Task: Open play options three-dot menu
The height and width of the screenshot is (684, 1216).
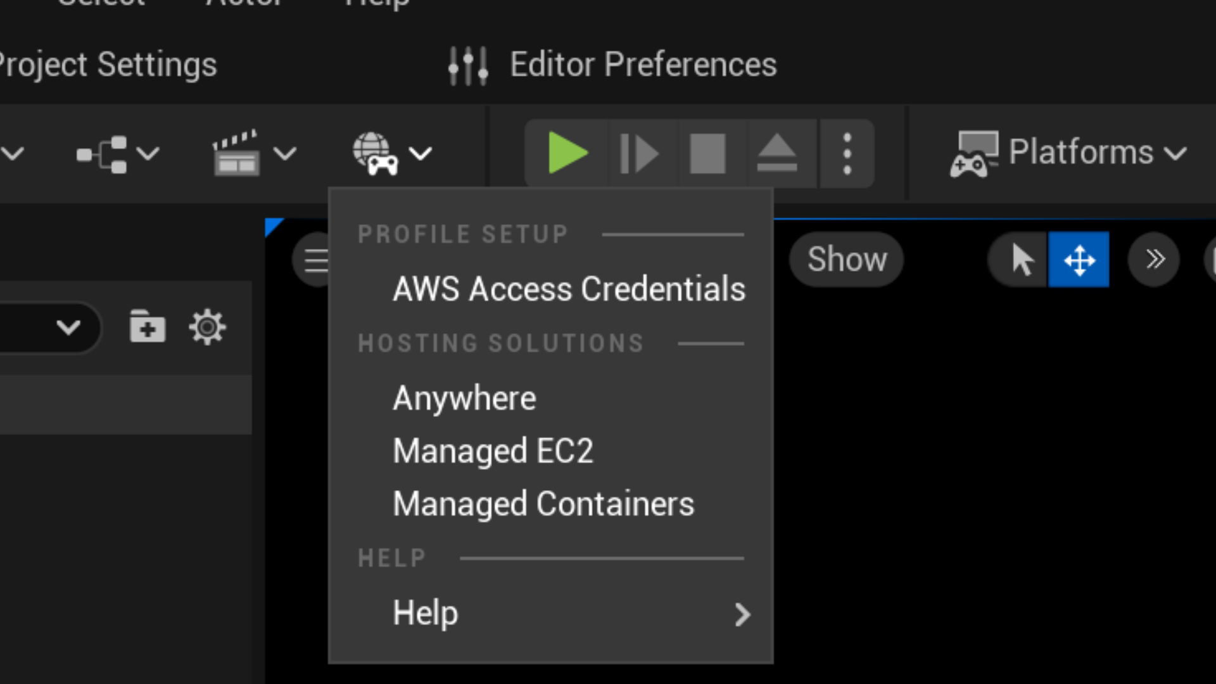Action: click(x=847, y=153)
